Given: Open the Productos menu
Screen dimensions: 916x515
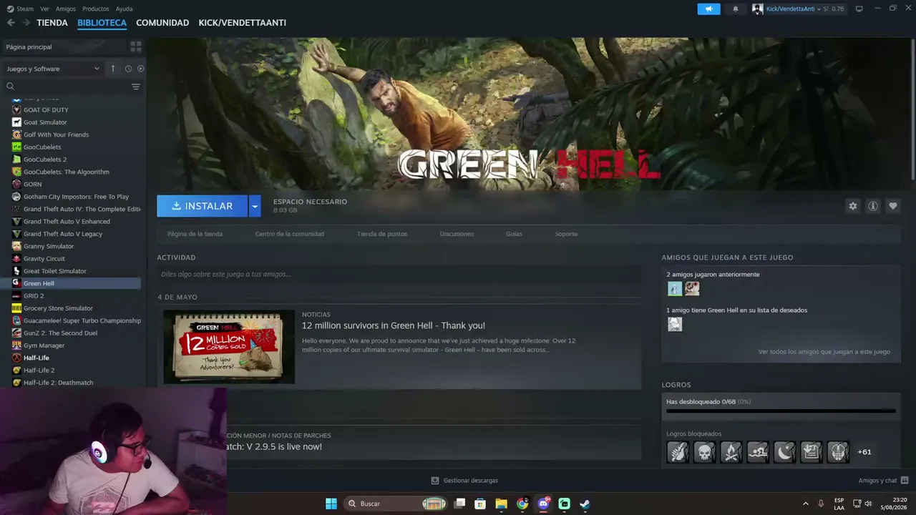Looking at the screenshot, I should (95, 9).
